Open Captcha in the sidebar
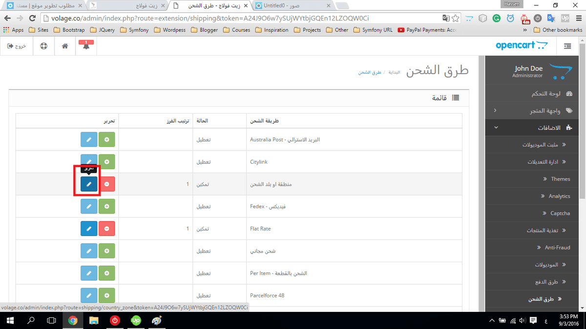The height and width of the screenshot is (329, 586). pyautogui.click(x=531, y=213)
